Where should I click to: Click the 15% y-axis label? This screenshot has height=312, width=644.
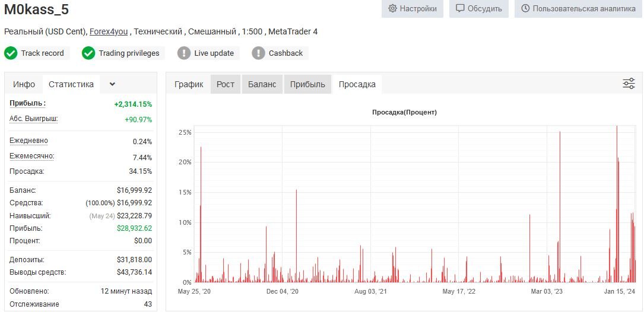point(185,192)
